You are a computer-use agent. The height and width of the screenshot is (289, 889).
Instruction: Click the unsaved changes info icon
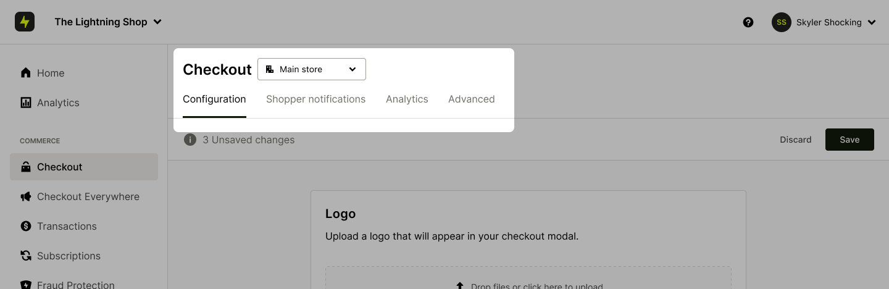(190, 140)
